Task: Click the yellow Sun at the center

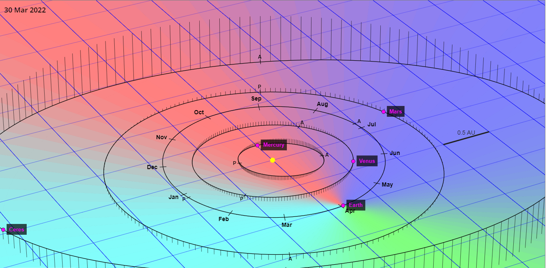Action: pos(272,160)
